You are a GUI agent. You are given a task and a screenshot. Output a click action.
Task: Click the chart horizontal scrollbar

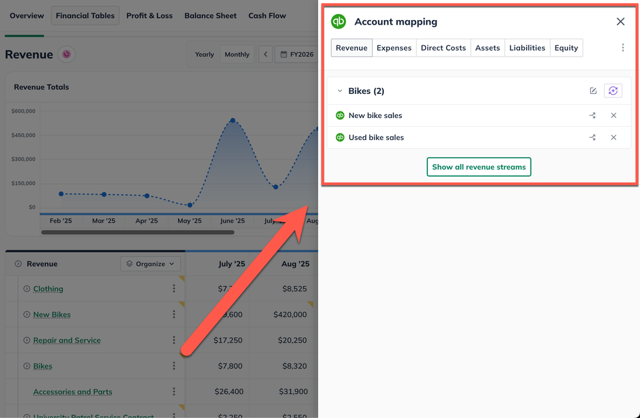[137, 232]
